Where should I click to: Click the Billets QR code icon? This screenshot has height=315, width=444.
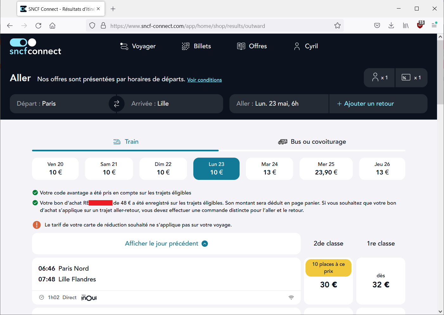pyautogui.click(x=186, y=46)
